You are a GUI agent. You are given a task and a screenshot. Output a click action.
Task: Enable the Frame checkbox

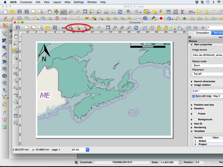(x=195, y=113)
